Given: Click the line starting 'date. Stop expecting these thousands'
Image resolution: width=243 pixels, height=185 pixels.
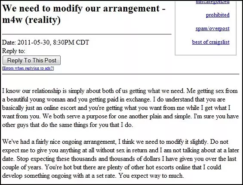Looking at the screenshot, I should [119, 159].
